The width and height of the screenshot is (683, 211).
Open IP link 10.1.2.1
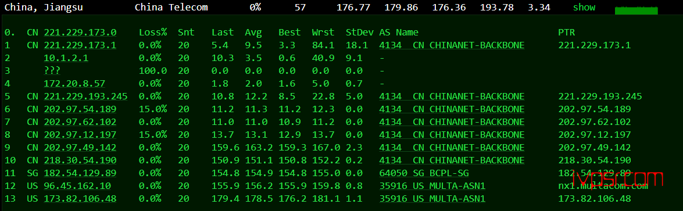point(66,58)
